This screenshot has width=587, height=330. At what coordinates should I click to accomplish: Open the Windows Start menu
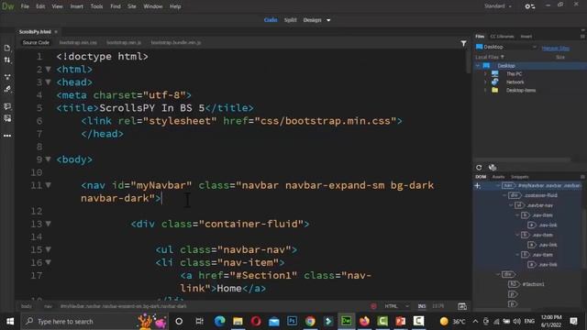(x=10, y=321)
